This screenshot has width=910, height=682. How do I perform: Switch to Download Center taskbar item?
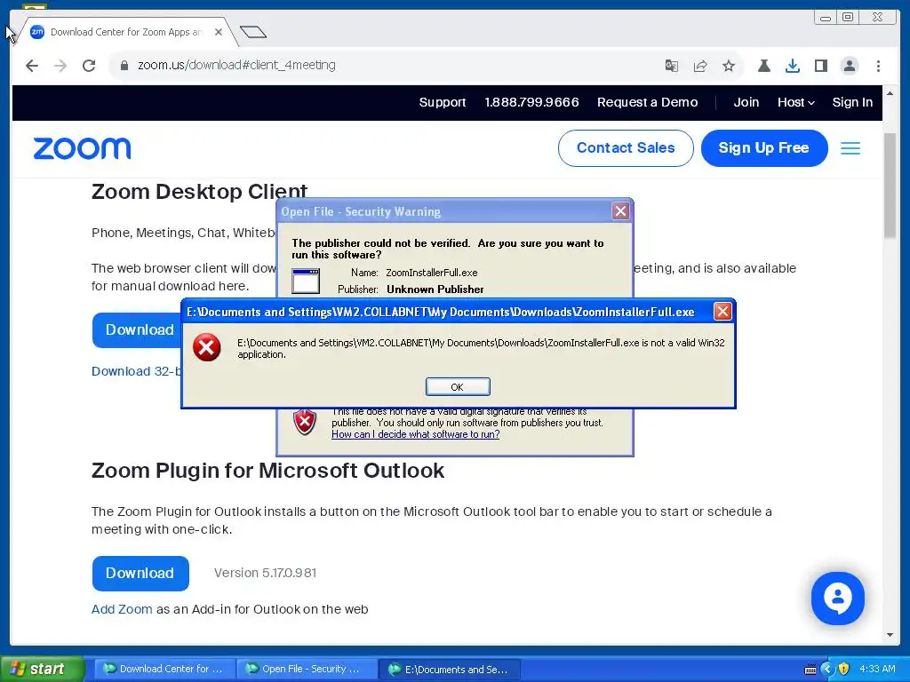click(x=164, y=669)
